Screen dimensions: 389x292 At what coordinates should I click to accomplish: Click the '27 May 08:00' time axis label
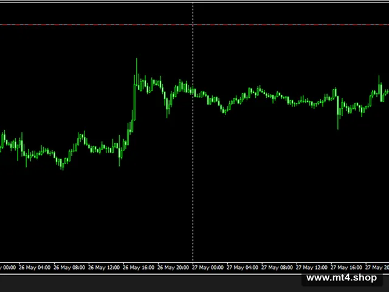pos(277,268)
